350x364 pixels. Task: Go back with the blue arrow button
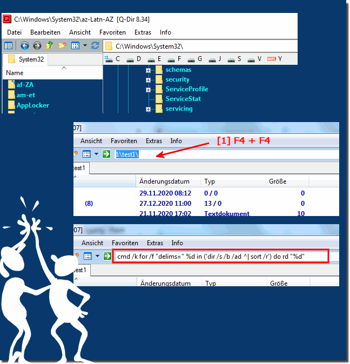coord(25,45)
